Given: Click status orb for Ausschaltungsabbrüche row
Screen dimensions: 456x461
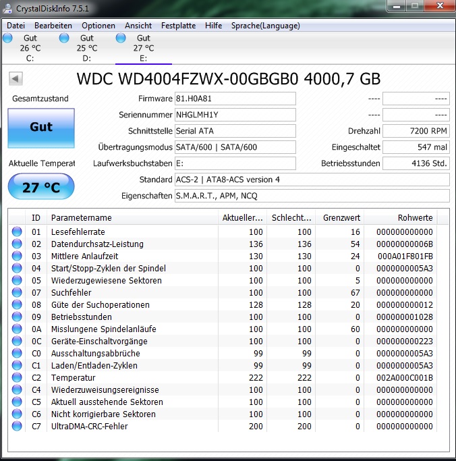Looking at the screenshot, I should pos(17,353).
